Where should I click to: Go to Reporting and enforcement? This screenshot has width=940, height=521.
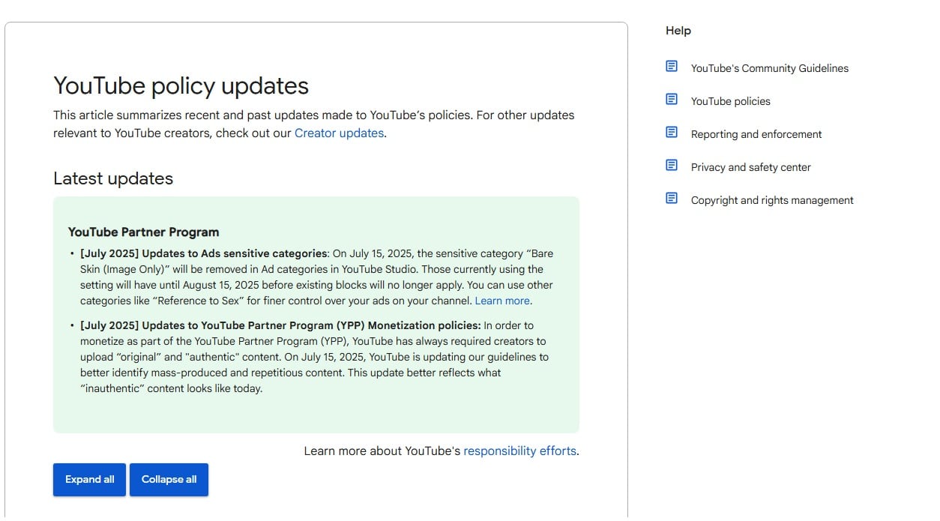click(756, 134)
